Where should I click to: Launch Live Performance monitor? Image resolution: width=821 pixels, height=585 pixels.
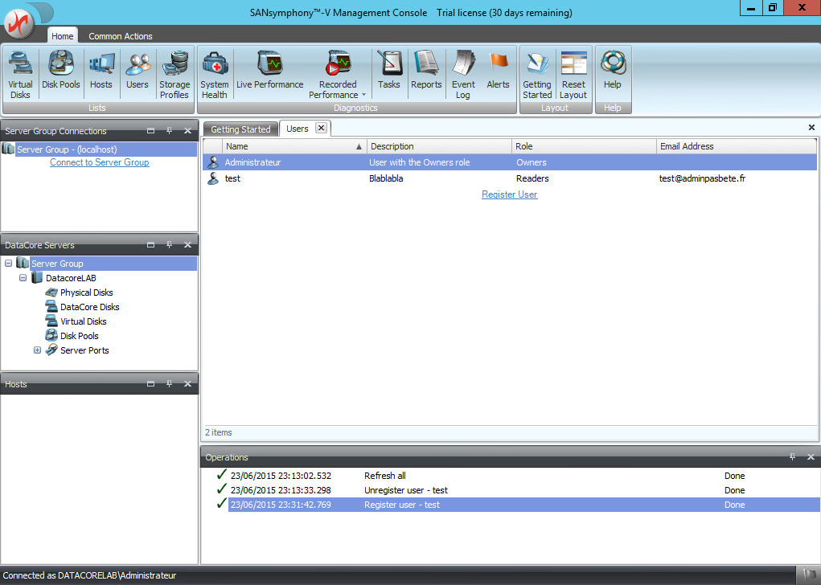click(269, 70)
